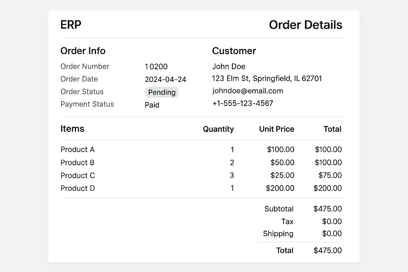Click the Subtotal amount $475.00
Viewport: 408px width, 272px height.
(x=328, y=209)
